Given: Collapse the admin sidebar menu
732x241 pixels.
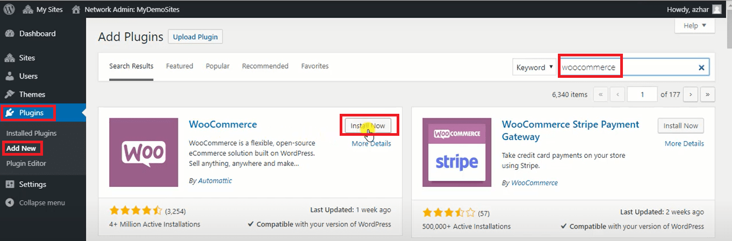Looking at the screenshot, I should (43, 203).
